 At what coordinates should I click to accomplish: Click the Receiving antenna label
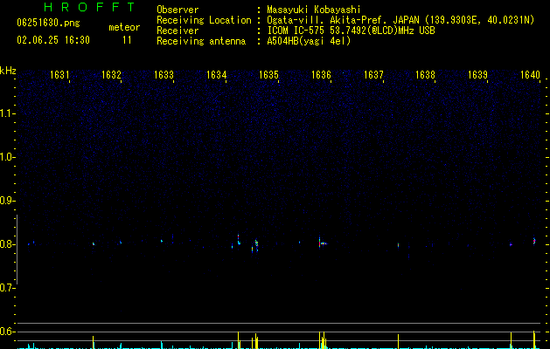coord(201,41)
